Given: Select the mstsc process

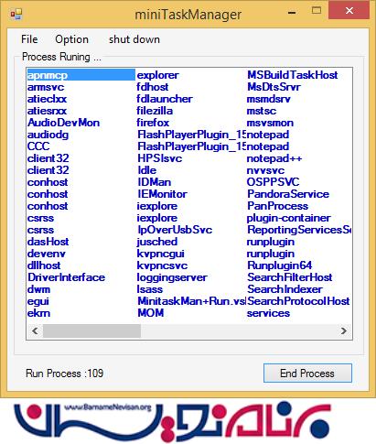Looking at the screenshot, I should tap(262, 111).
